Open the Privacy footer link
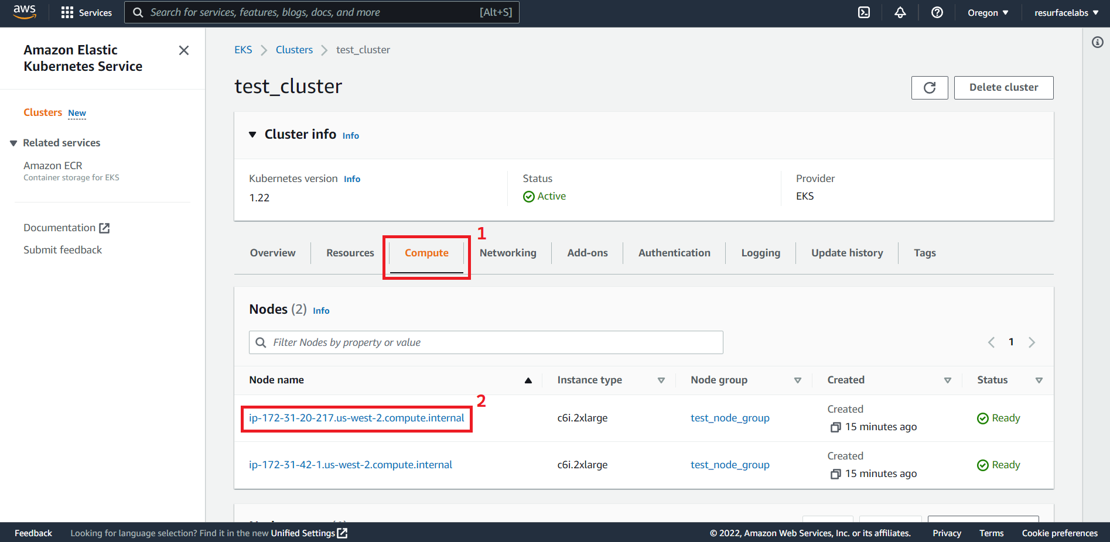This screenshot has width=1110, height=542. point(947,533)
